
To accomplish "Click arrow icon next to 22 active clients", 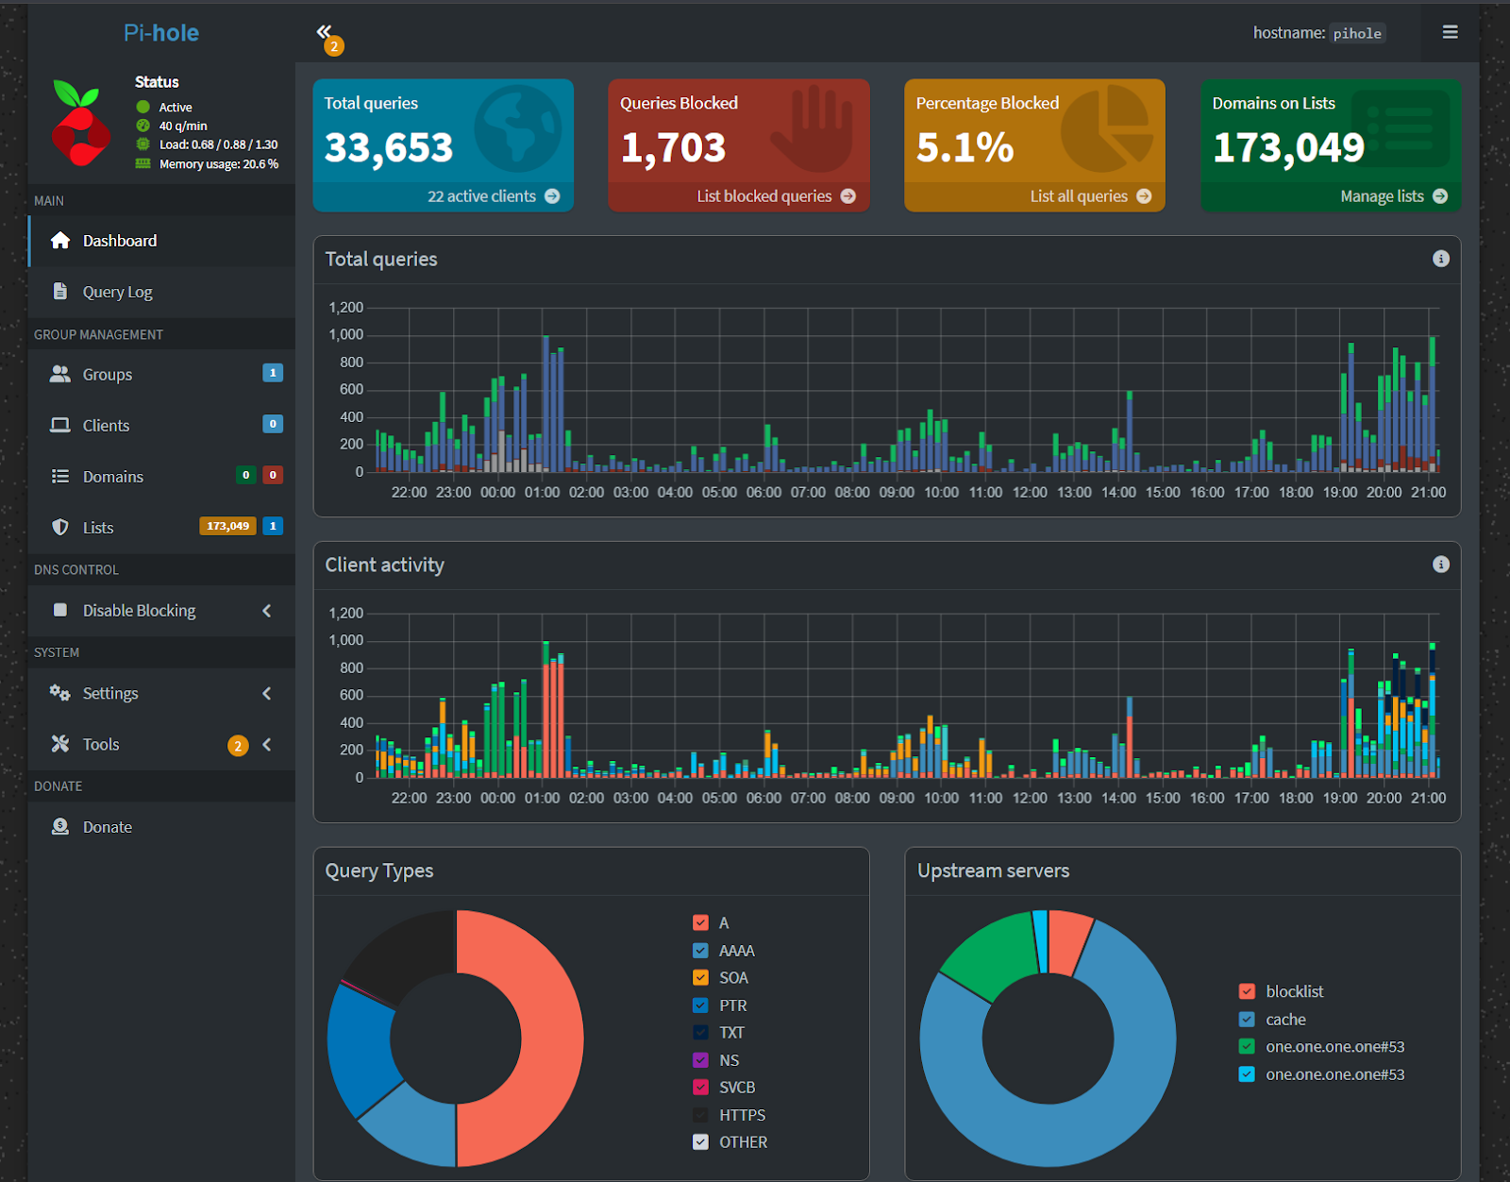I will point(552,196).
